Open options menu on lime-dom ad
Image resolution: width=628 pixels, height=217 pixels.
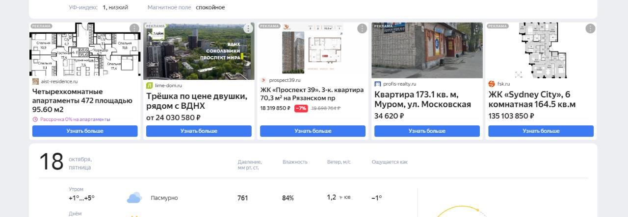248,28
